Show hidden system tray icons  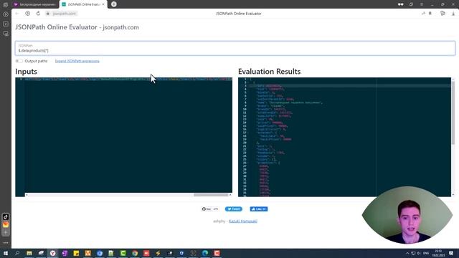pyautogui.click(x=407, y=253)
